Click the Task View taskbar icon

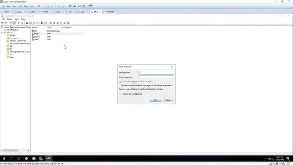(19, 159)
